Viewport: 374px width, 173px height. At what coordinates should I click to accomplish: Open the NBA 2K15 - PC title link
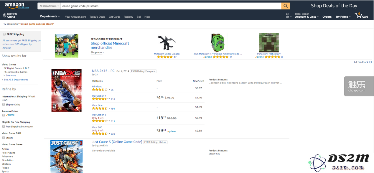pyautogui.click(x=103, y=71)
